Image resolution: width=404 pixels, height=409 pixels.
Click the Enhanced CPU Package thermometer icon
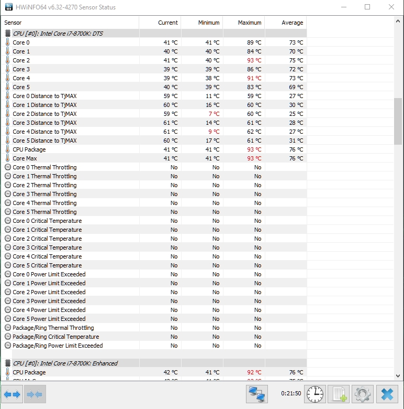[x=7, y=372]
